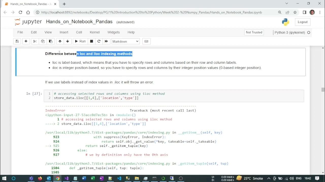The width and height of the screenshot is (325, 182).
Task: Open the cell type Markdown dropdown
Action: point(125,41)
